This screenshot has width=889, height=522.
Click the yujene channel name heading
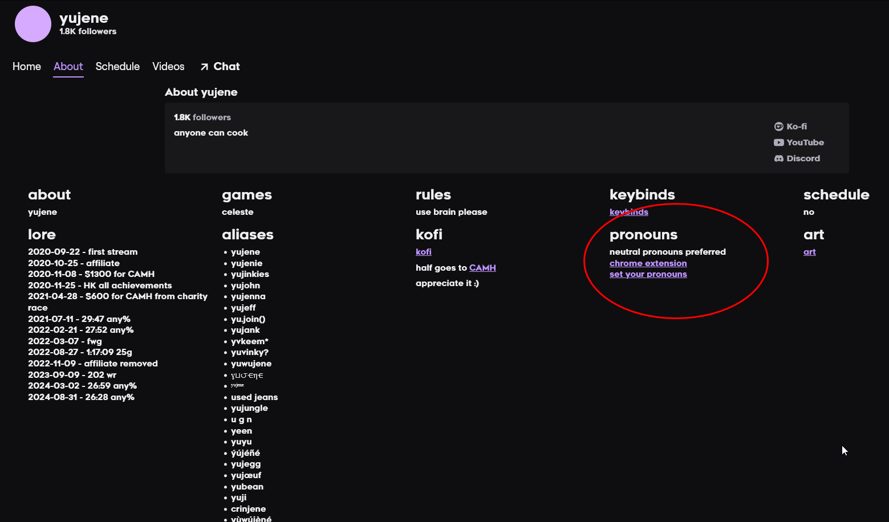coord(84,18)
